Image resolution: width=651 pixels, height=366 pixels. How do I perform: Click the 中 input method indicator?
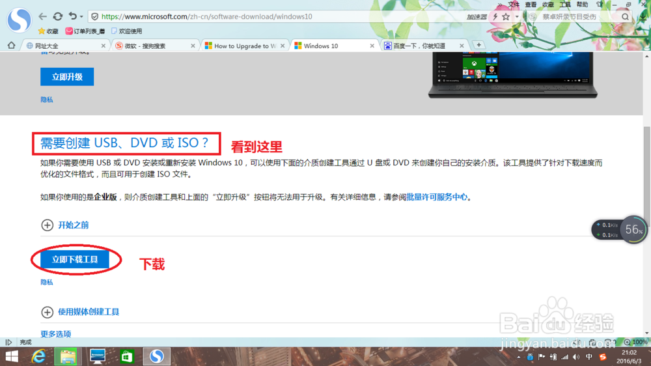pyautogui.click(x=589, y=358)
